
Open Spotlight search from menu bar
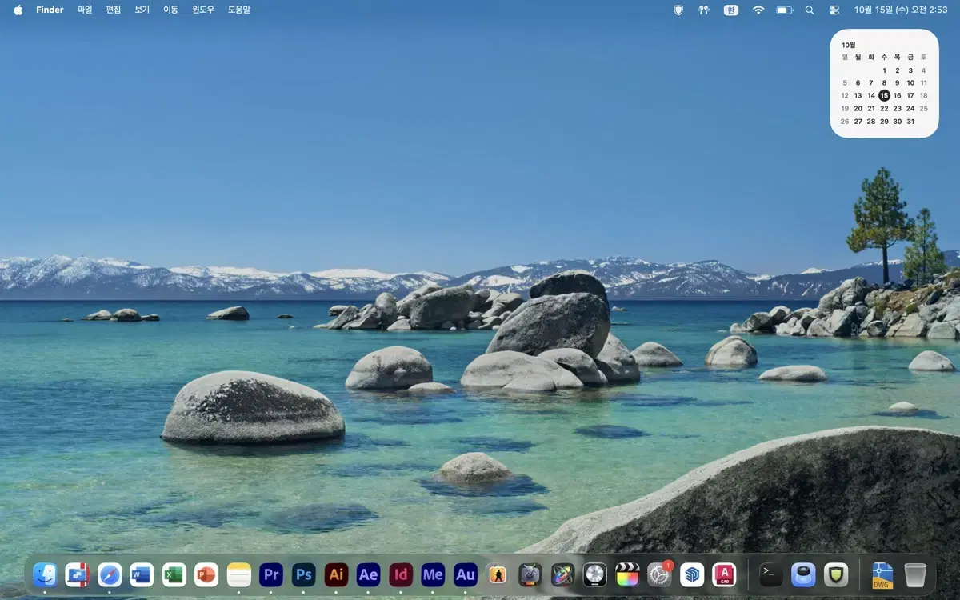(x=809, y=10)
